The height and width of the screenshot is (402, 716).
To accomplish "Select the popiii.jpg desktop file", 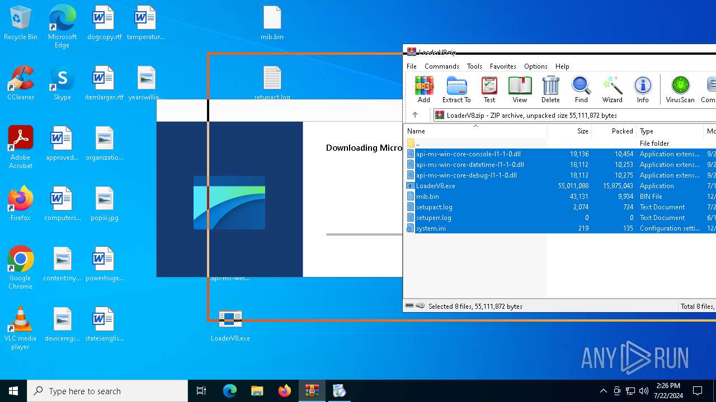I will pos(104,204).
